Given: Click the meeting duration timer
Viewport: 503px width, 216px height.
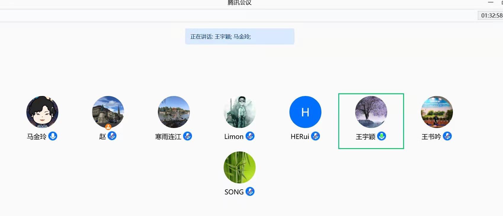Looking at the screenshot, I should click(491, 15).
